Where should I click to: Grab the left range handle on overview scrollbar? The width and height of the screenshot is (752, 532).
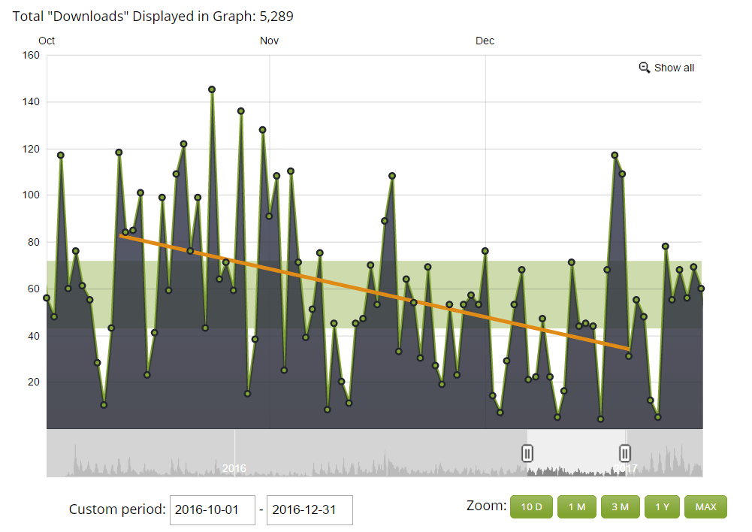(x=527, y=453)
